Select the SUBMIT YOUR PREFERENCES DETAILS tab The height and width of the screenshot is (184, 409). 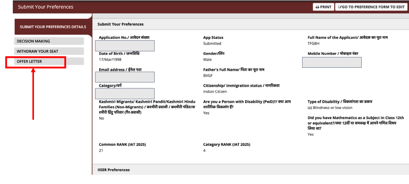tap(53, 27)
